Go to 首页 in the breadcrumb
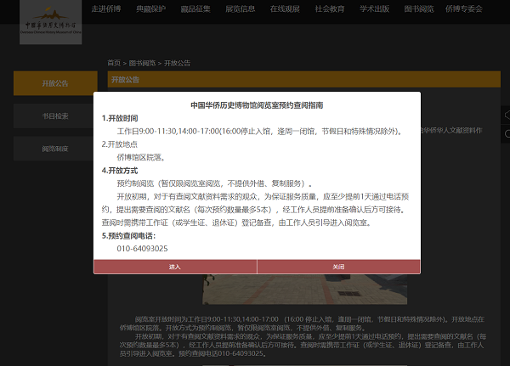 pyautogui.click(x=114, y=63)
